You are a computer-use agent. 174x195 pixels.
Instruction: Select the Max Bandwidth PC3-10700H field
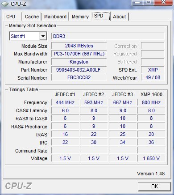[79, 54]
